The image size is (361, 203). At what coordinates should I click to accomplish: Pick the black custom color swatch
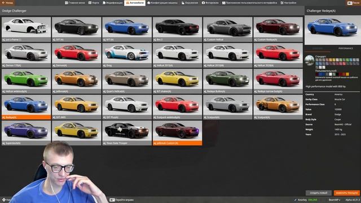point(337,74)
